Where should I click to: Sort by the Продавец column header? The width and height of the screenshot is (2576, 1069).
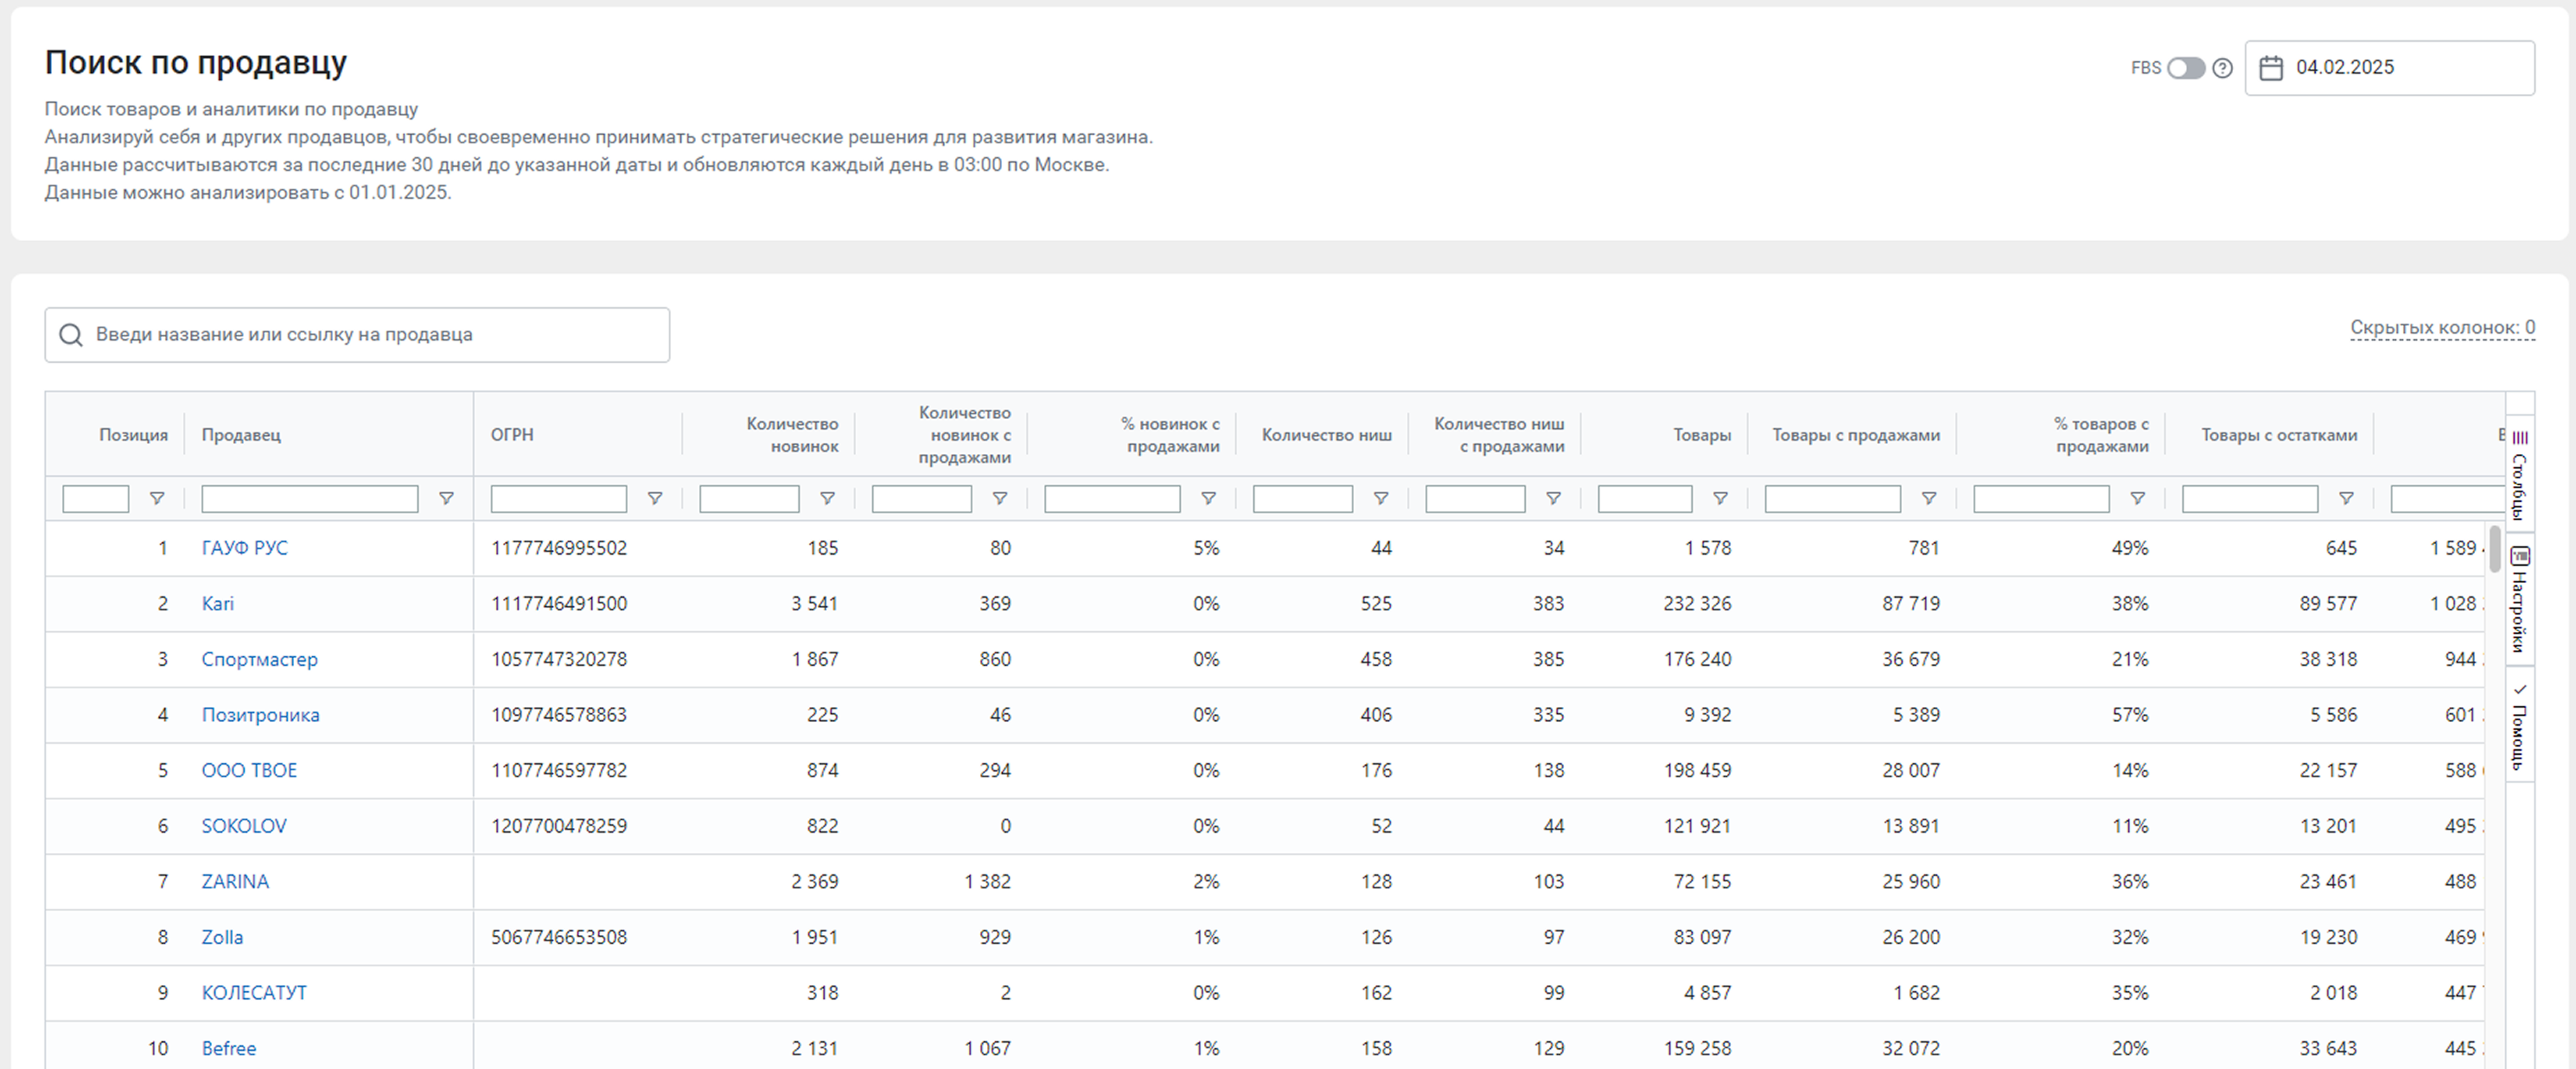[x=241, y=436]
